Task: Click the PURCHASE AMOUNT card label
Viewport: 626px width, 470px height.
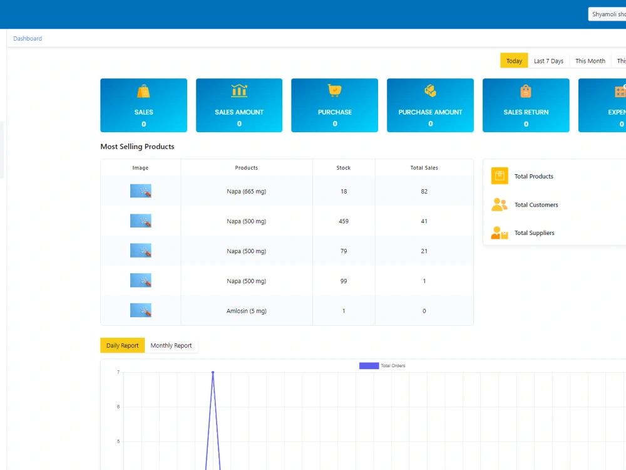Action: (431, 112)
